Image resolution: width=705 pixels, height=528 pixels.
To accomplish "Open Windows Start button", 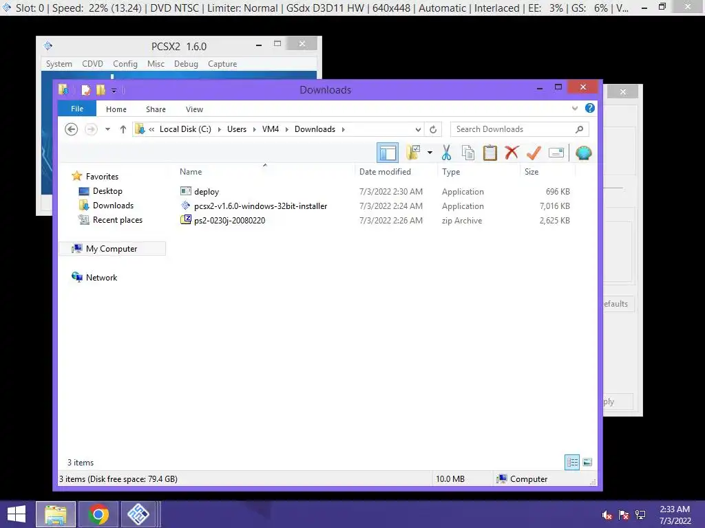I will click(x=17, y=514).
